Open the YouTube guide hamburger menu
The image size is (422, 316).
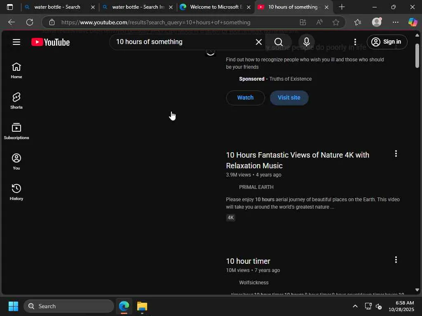click(x=16, y=42)
